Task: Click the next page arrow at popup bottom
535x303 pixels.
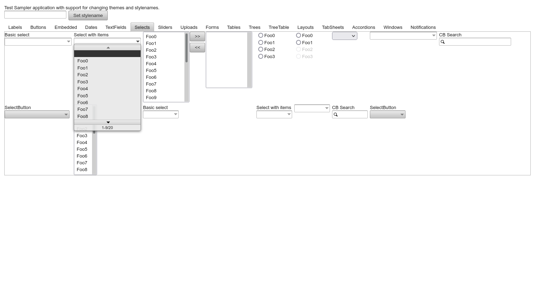Action: click(108, 122)
